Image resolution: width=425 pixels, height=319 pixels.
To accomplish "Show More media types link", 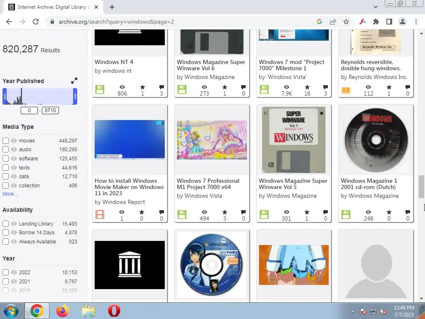I will [x=10, y=194].
